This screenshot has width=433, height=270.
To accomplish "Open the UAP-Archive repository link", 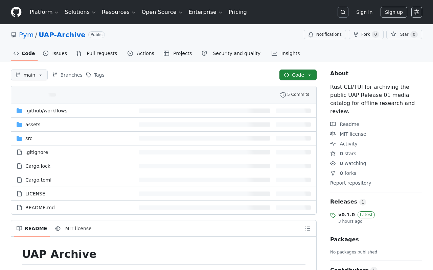I will tap(62, 35).
